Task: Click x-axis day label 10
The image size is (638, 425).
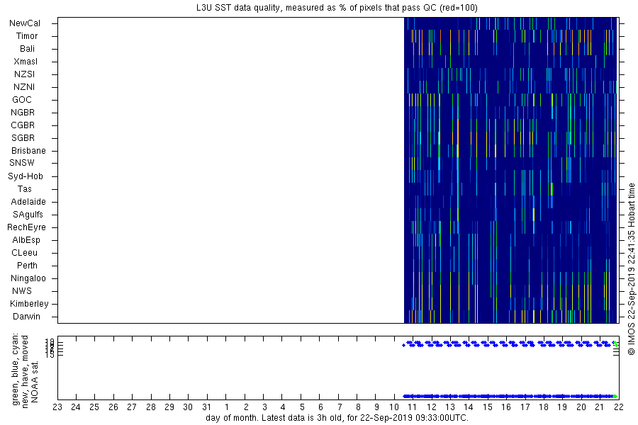Action: [x=394, y=407]
